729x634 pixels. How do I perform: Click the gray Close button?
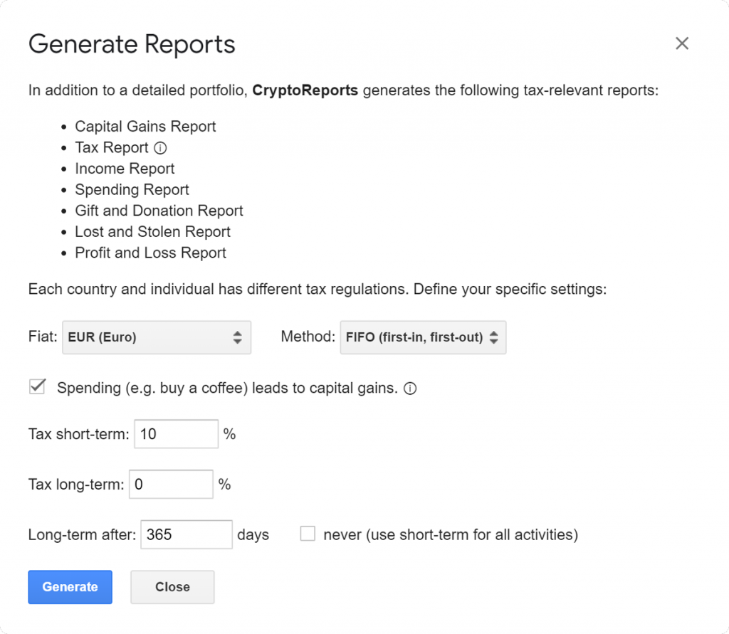tap(172, 587)
